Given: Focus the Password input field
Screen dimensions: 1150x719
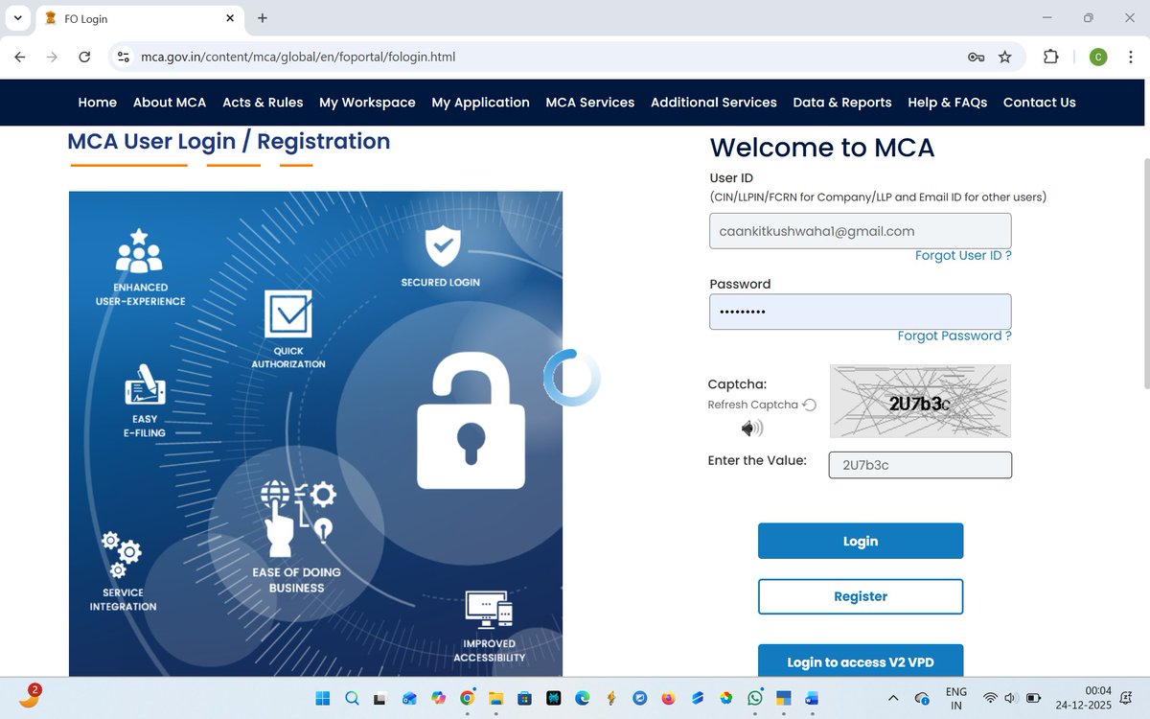Looking at the screenshot, I should click(860, 312).
